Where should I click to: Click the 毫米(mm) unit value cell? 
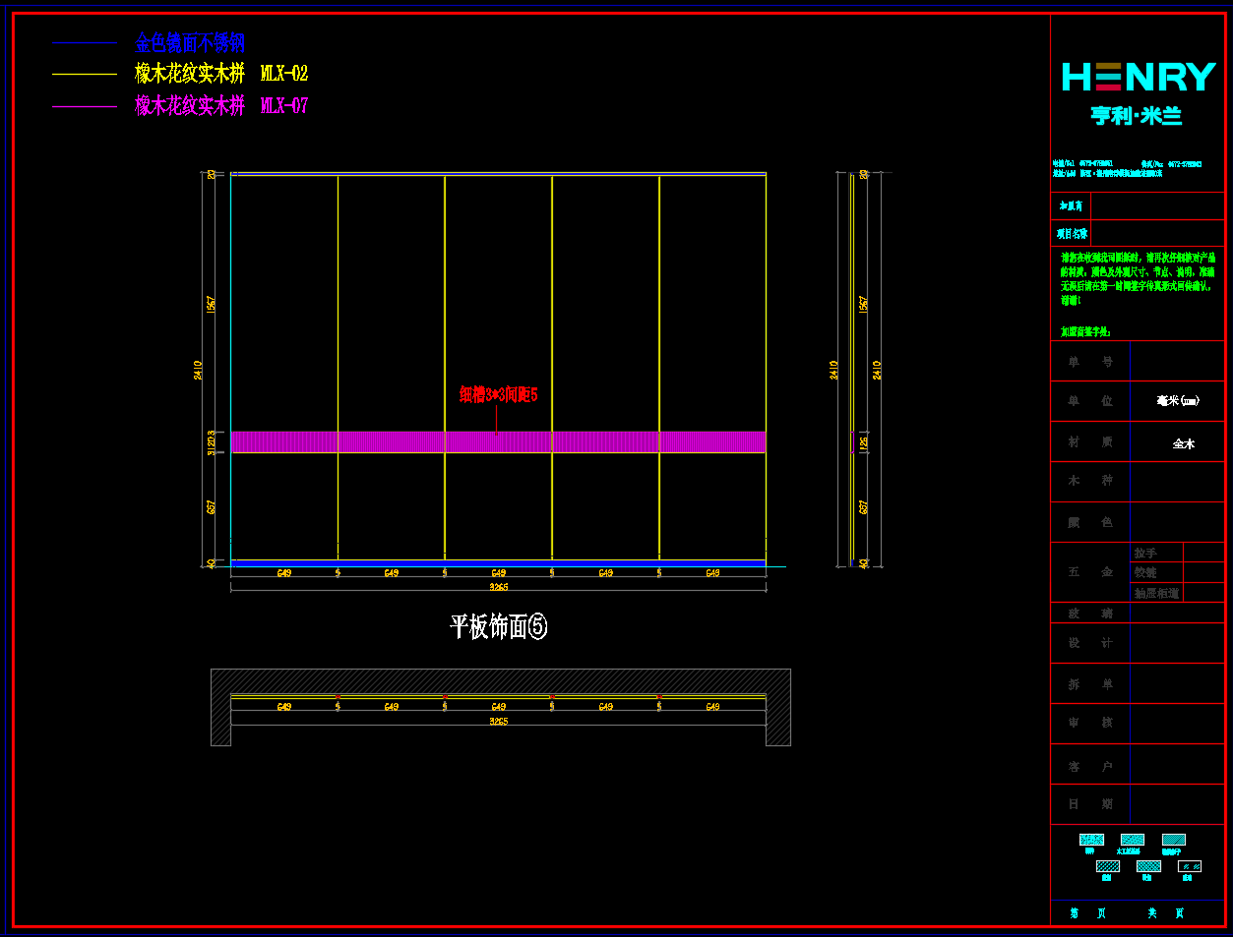coord(1177,401)
